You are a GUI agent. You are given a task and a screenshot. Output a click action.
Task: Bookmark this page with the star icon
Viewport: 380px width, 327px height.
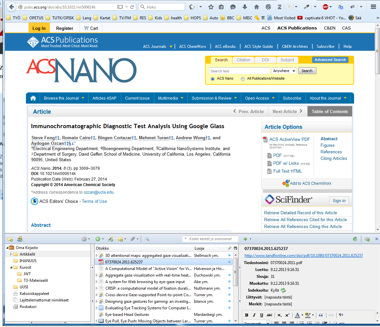(211, 7)
